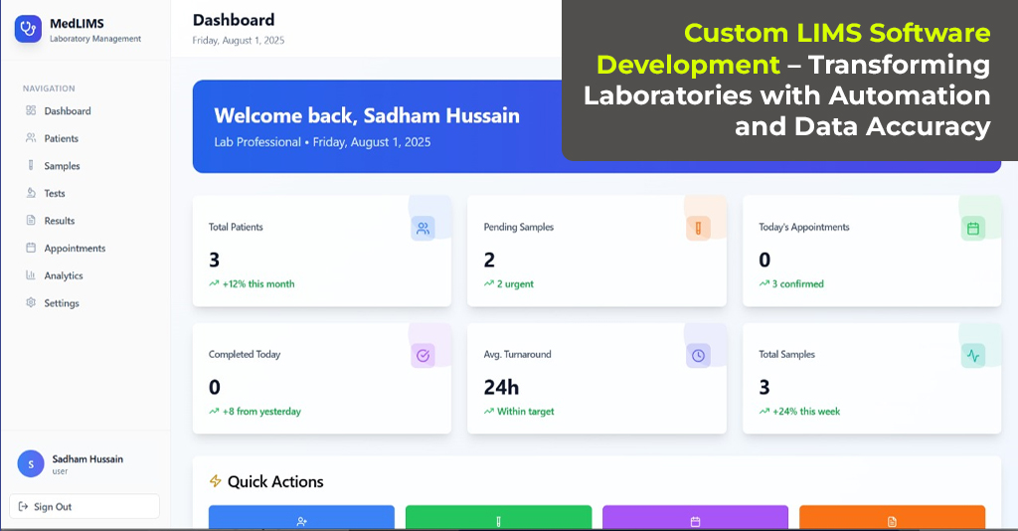The image size is (1018, 531).
Task: Click the Sadham Hussain avatar circle
Action: (x=31, y=464)
